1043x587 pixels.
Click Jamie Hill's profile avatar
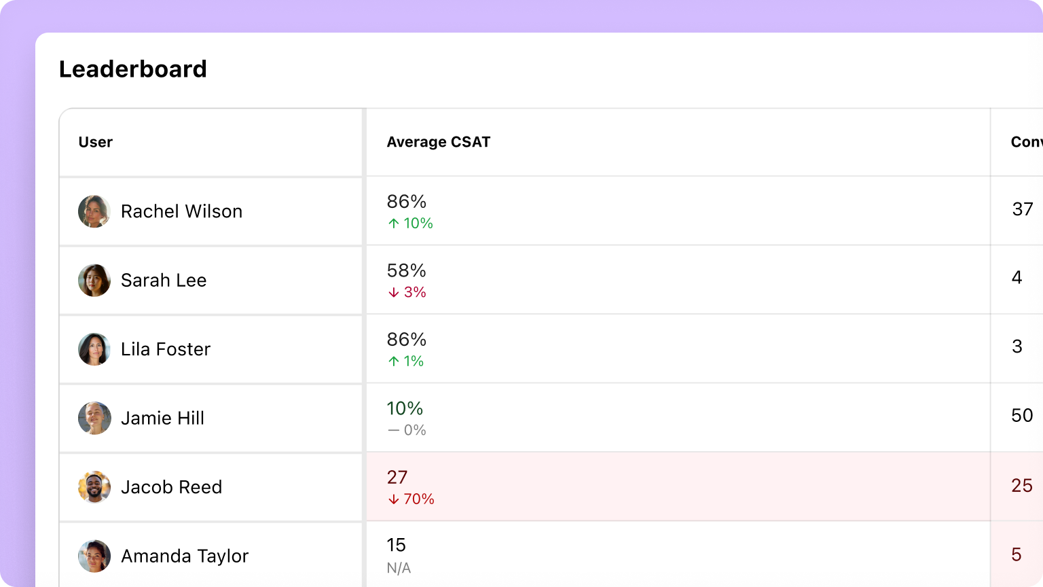pos(94,418)
